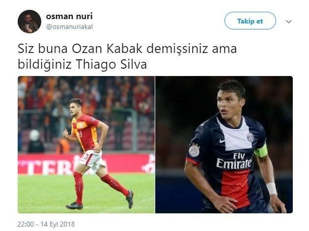Open the photo of the red-yellow kit player
The height and width of the screenshot is (231, 309).
click(86, 145)
